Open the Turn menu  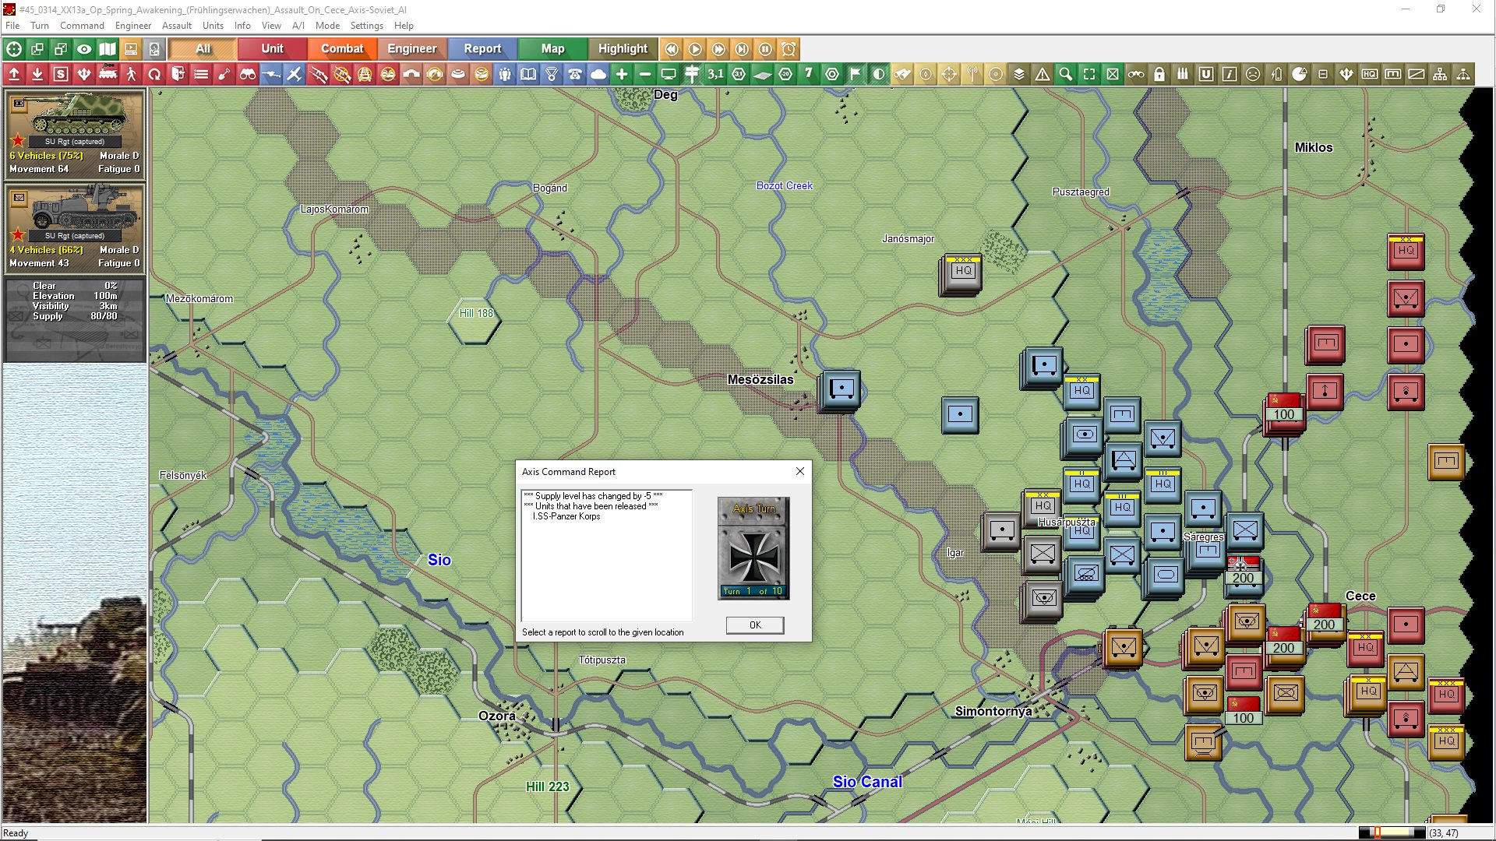(40, 25)
